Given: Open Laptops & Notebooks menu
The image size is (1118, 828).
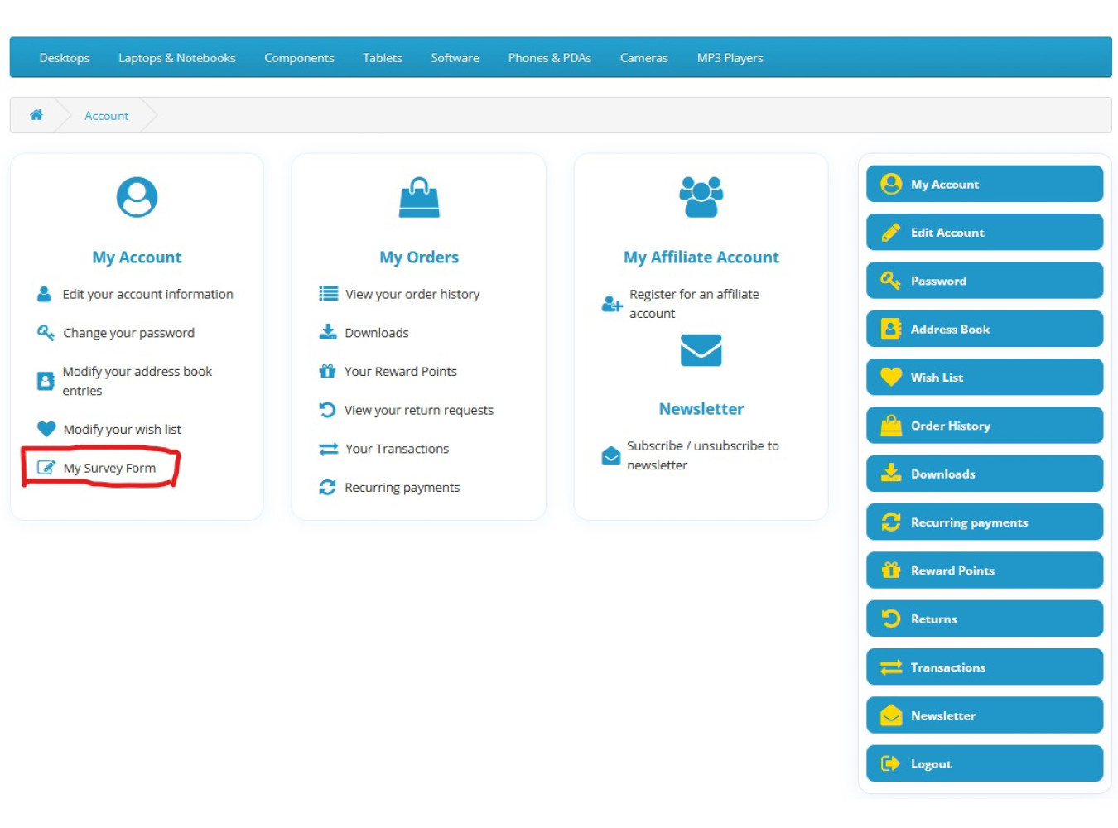Looking at the screenshot, I should click(x=176, y=58).
